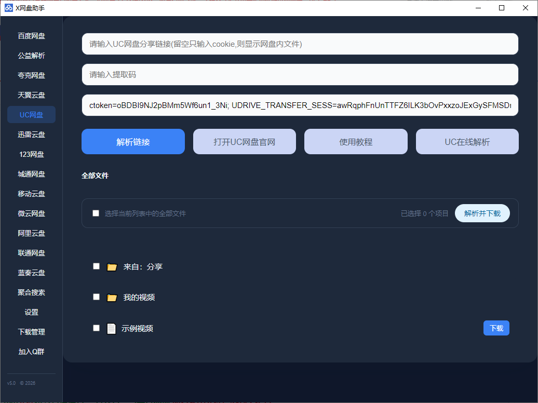Click 下载 button for 示例视频
The image size is (538, 403).
tap(496, 328)
